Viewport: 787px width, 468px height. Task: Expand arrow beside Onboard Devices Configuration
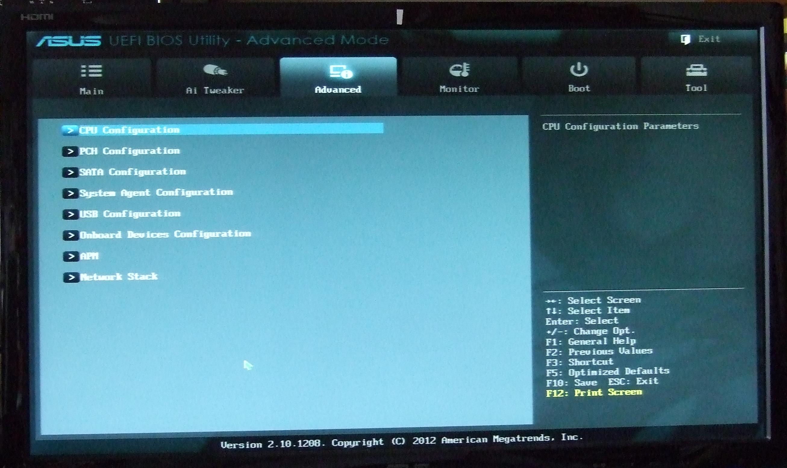point(71,235)
